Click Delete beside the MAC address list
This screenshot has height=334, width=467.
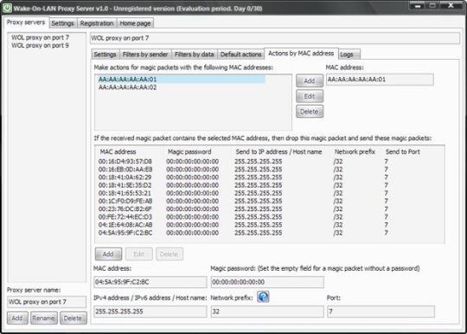(x=310, y=112)
